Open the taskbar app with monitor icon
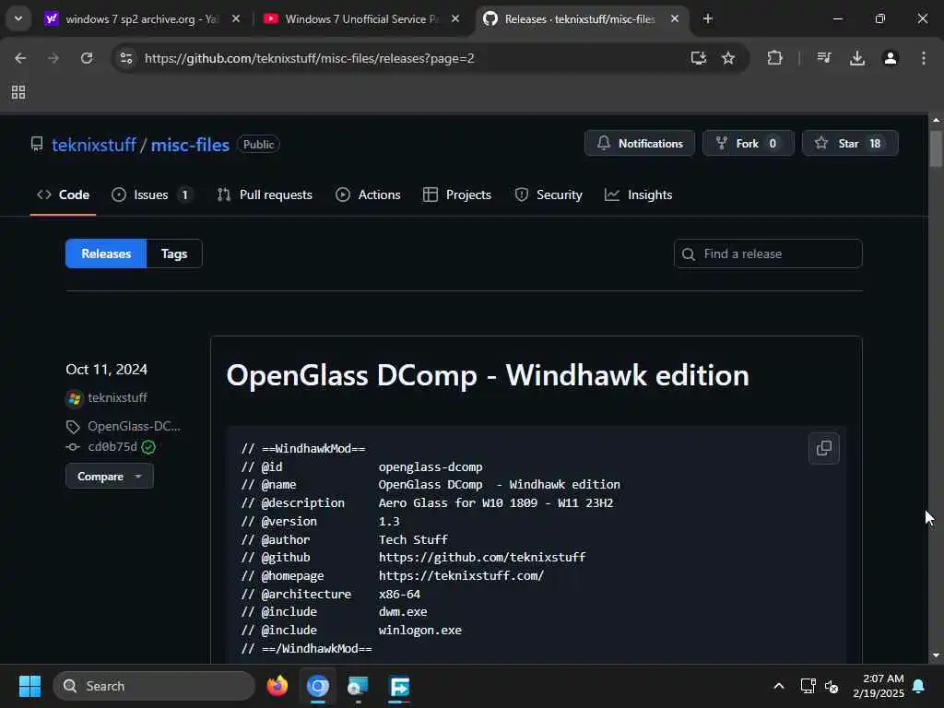This screenshot has width=944, height=708. [x=359, y=686]
